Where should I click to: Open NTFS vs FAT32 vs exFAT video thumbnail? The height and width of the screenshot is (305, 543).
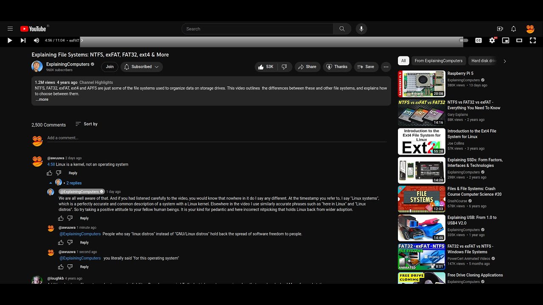[421, 113]
